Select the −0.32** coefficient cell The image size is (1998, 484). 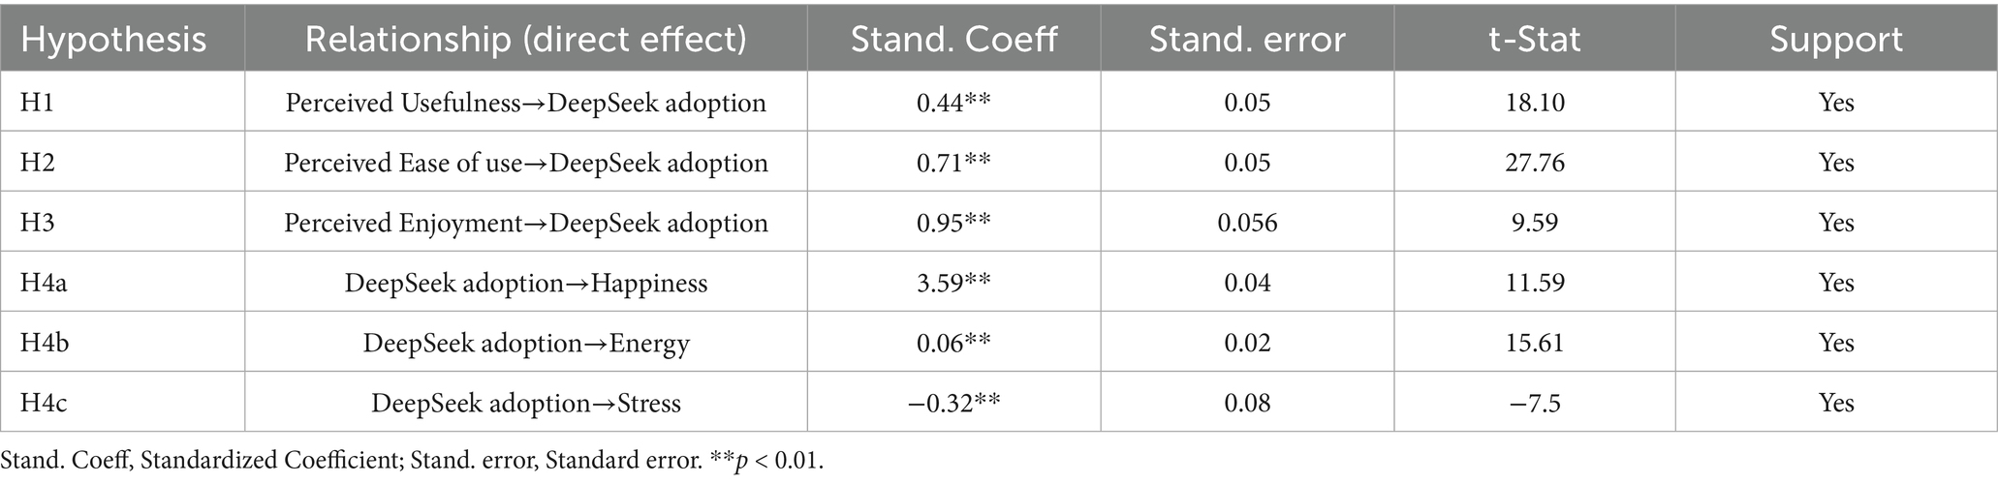[x=953, y=403]
